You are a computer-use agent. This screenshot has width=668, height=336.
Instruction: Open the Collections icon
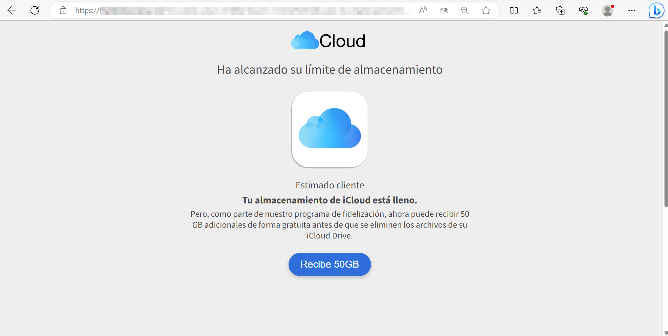click(560, 11)
